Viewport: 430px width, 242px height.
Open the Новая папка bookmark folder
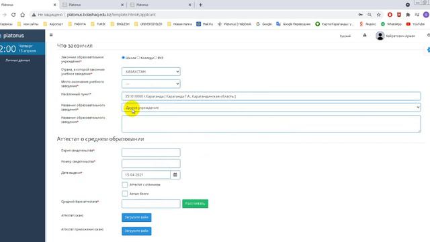(x=179, y=24)
